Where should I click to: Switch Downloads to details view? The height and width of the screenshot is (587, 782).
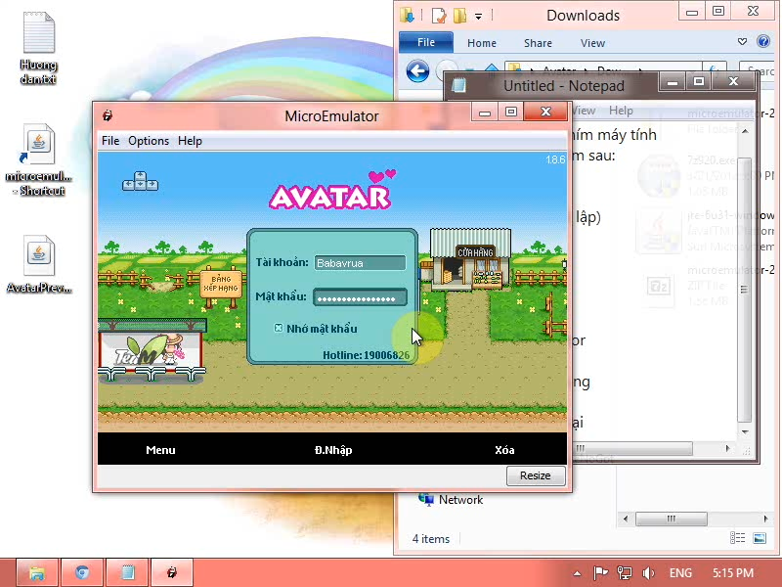738,538
